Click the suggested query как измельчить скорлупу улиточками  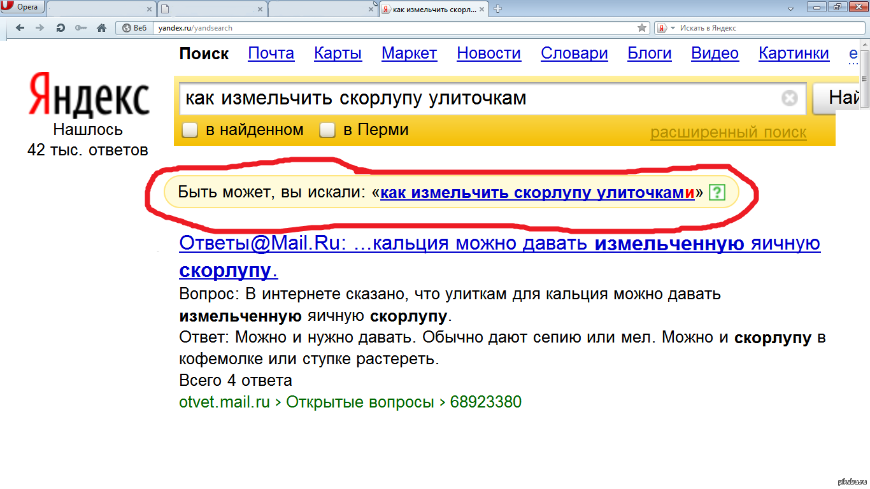coord(538,192)
